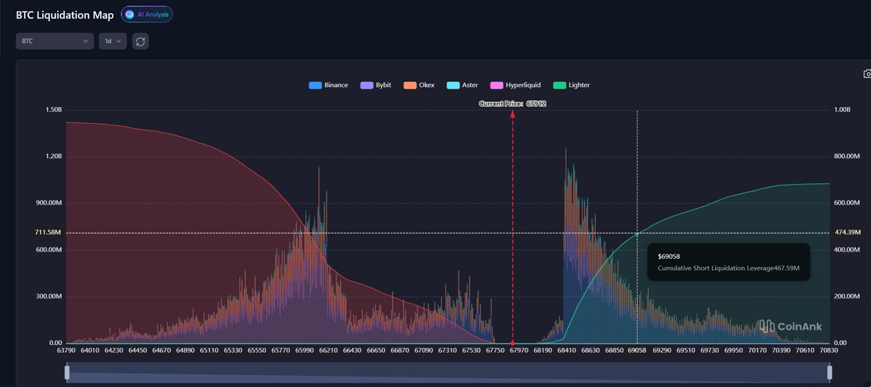Toggle Bybit series in legend
The image size is (871, 387).
[375, 86]
